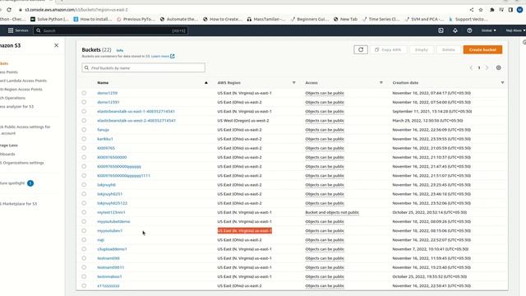526x296 pixels.
Task: Open Block Public Access settings in sidebar
Action: (x=25, y=130)
